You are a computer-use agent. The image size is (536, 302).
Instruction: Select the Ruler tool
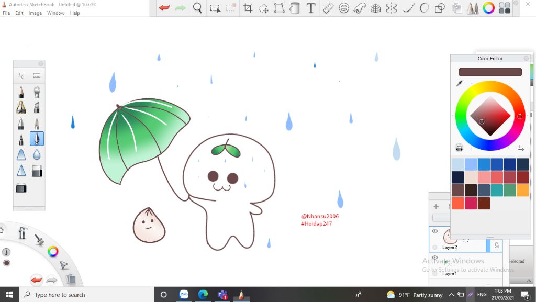click(328, 8)
